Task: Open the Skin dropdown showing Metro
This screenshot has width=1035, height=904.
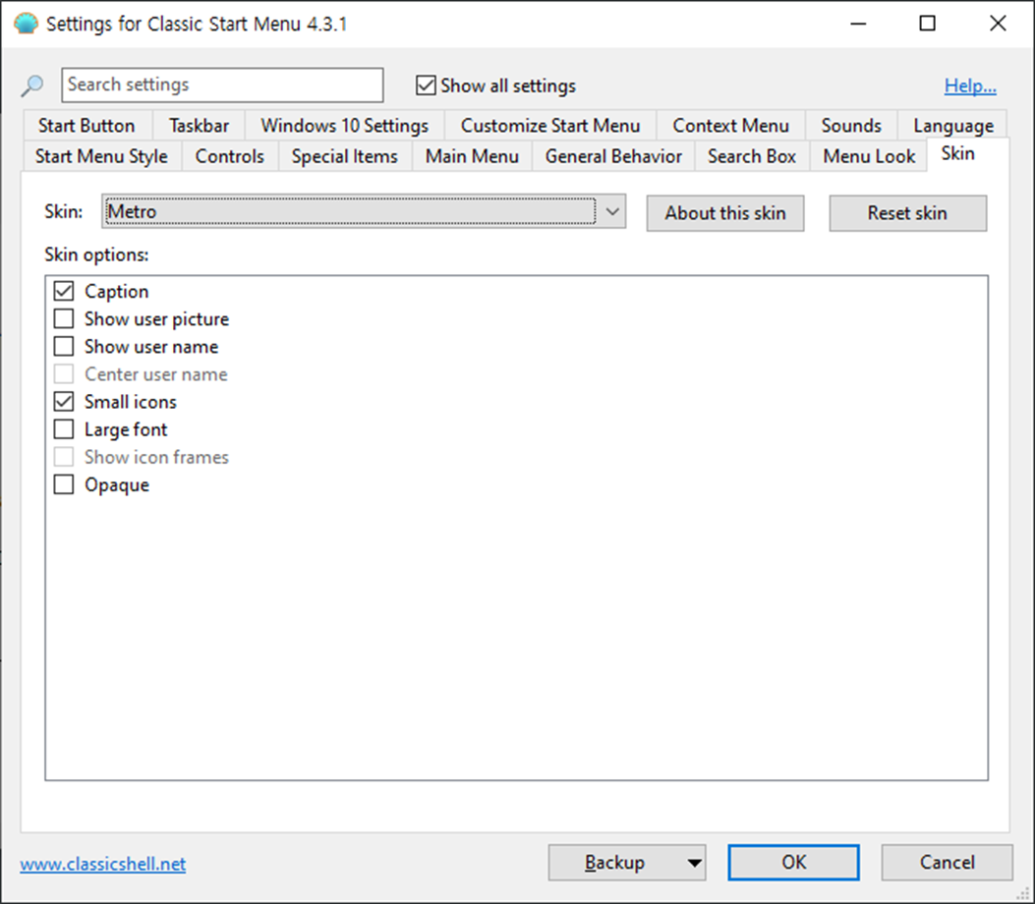Action: (364, 212)
